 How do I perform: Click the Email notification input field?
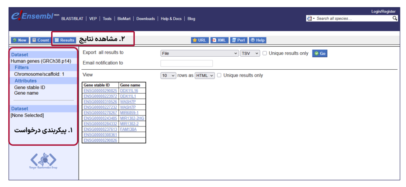(x=186, y=63)
